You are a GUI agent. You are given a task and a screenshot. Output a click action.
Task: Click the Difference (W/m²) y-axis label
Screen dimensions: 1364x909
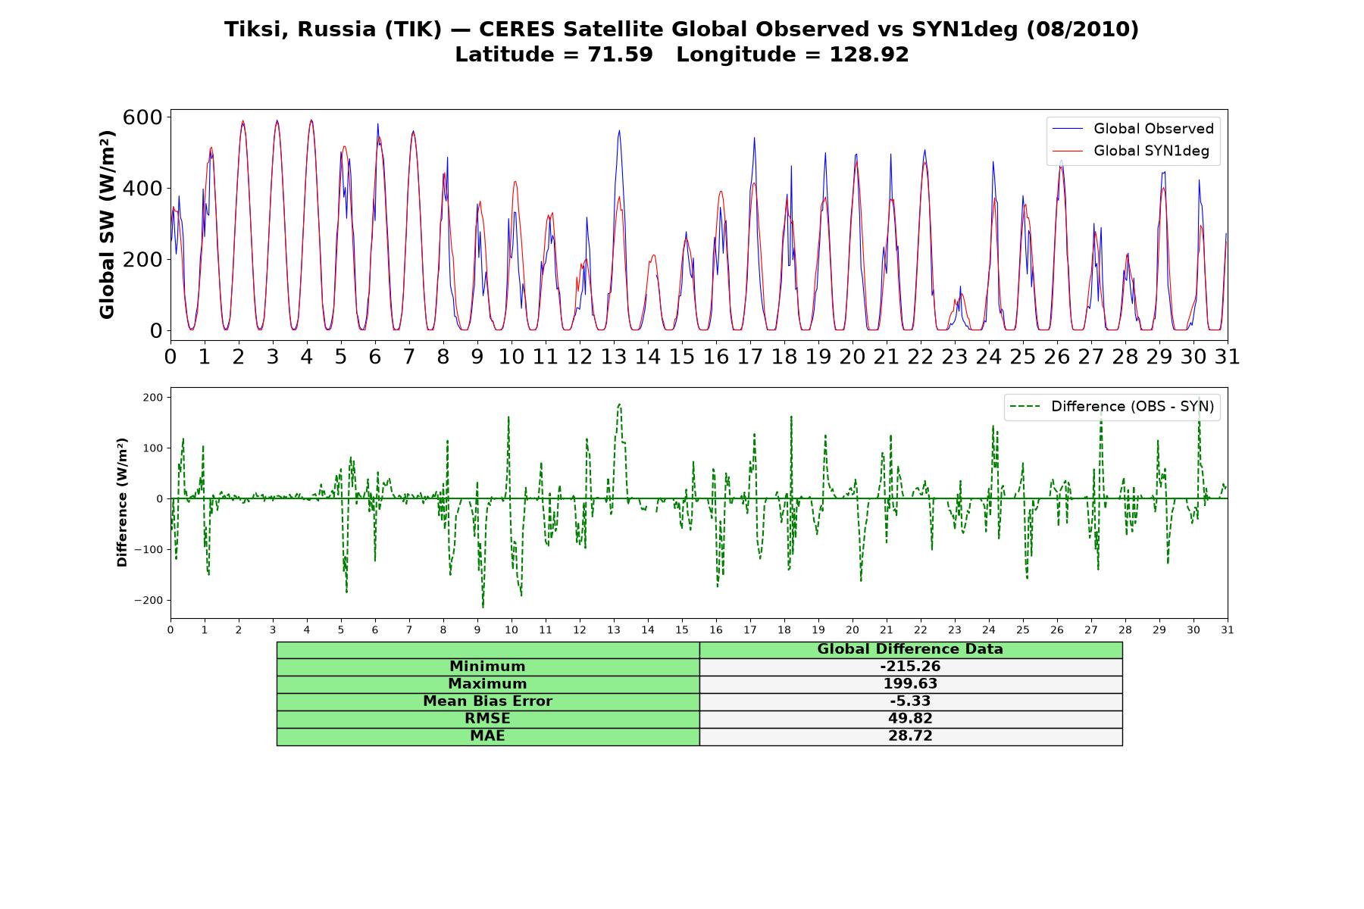pos(122,502)
